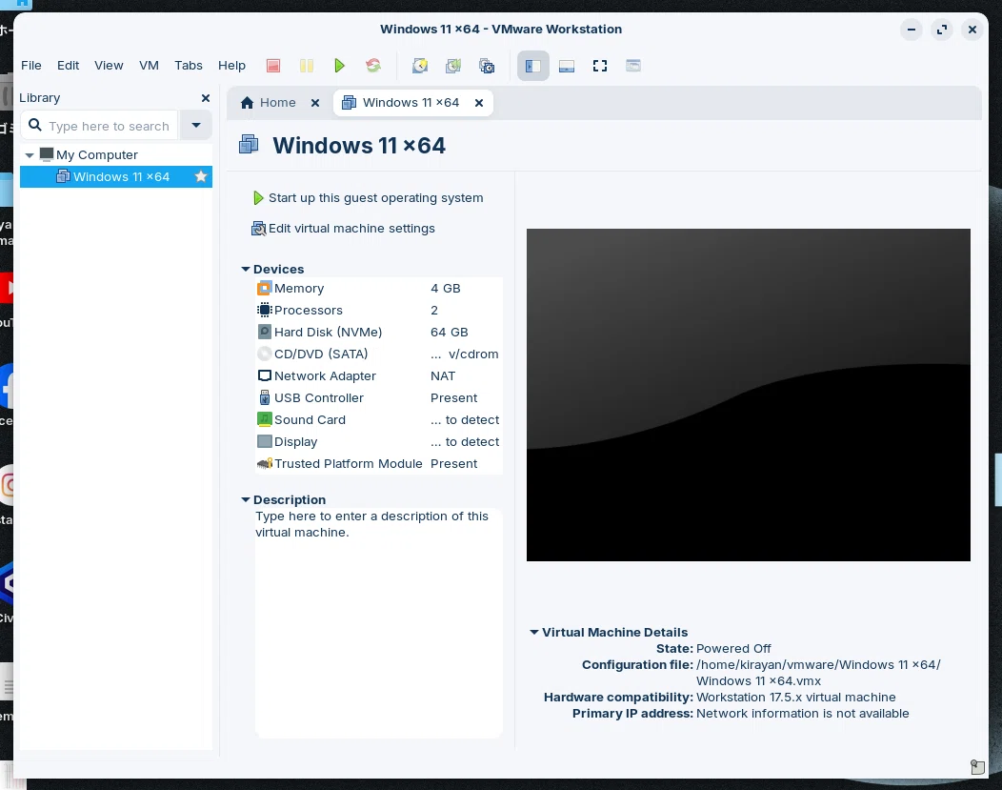Click the CD/DVD disc icon

click(265, 354)
